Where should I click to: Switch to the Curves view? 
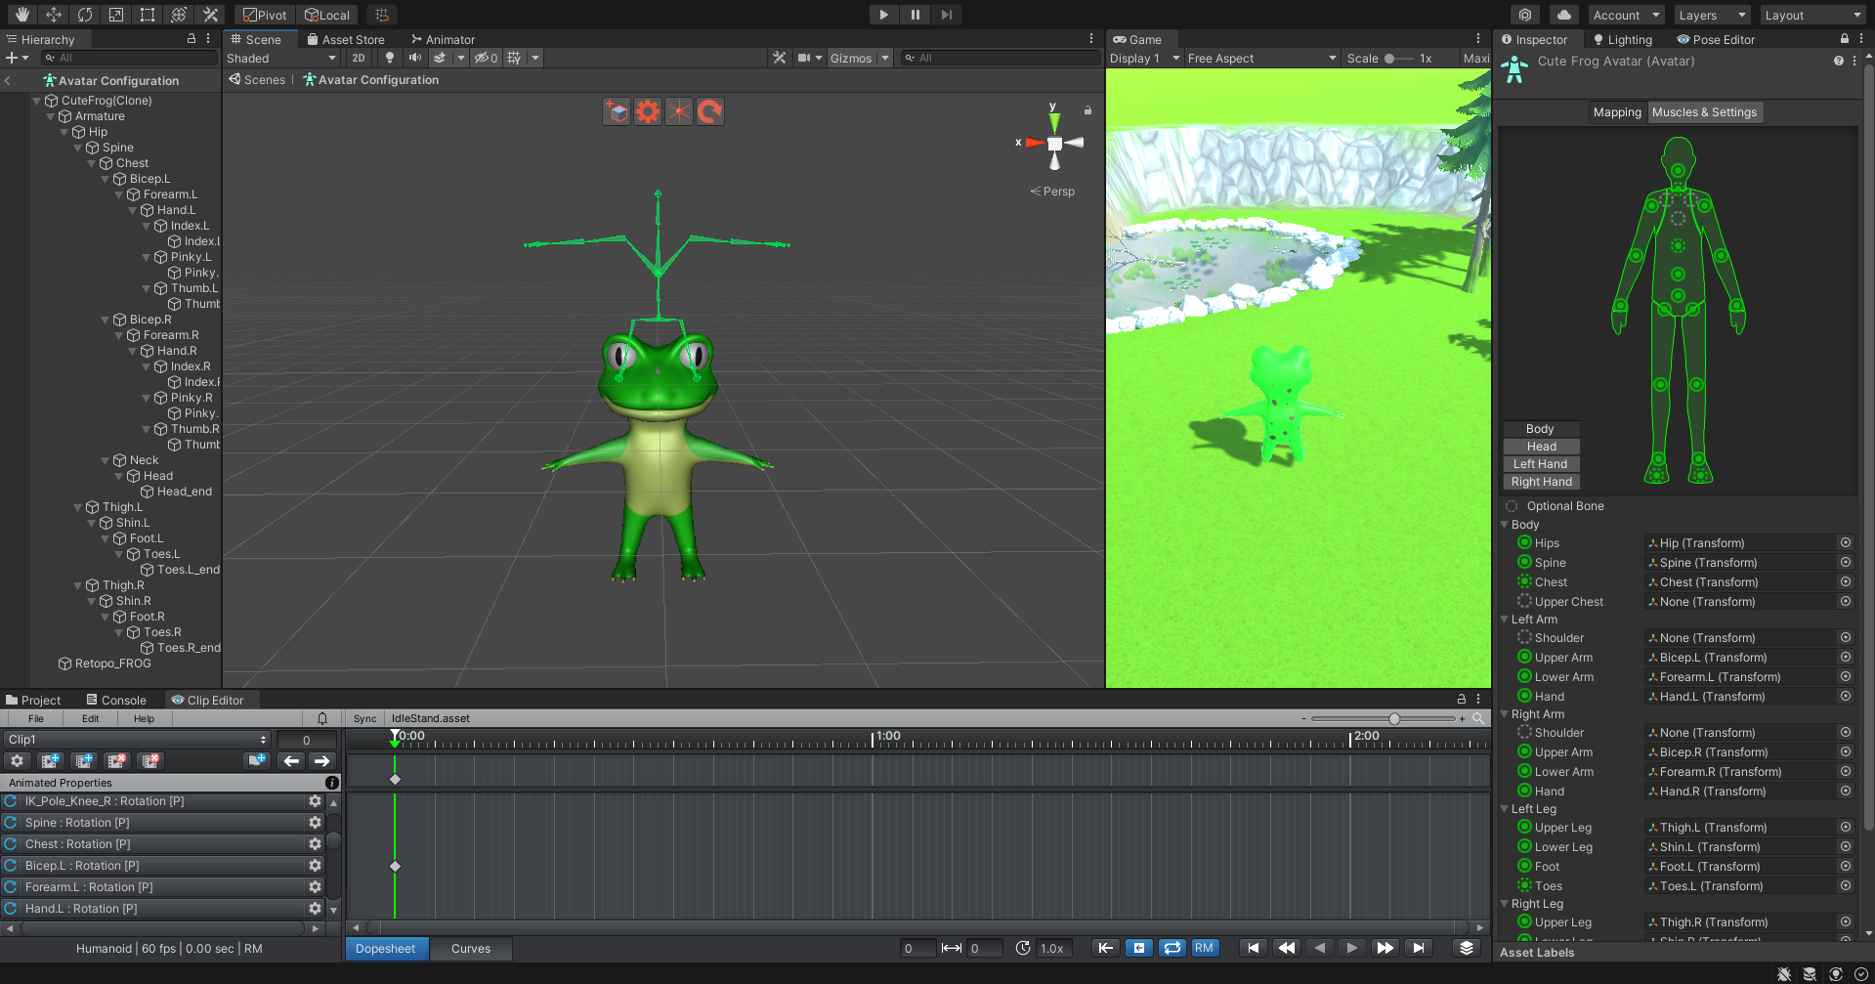coord(471,948)
